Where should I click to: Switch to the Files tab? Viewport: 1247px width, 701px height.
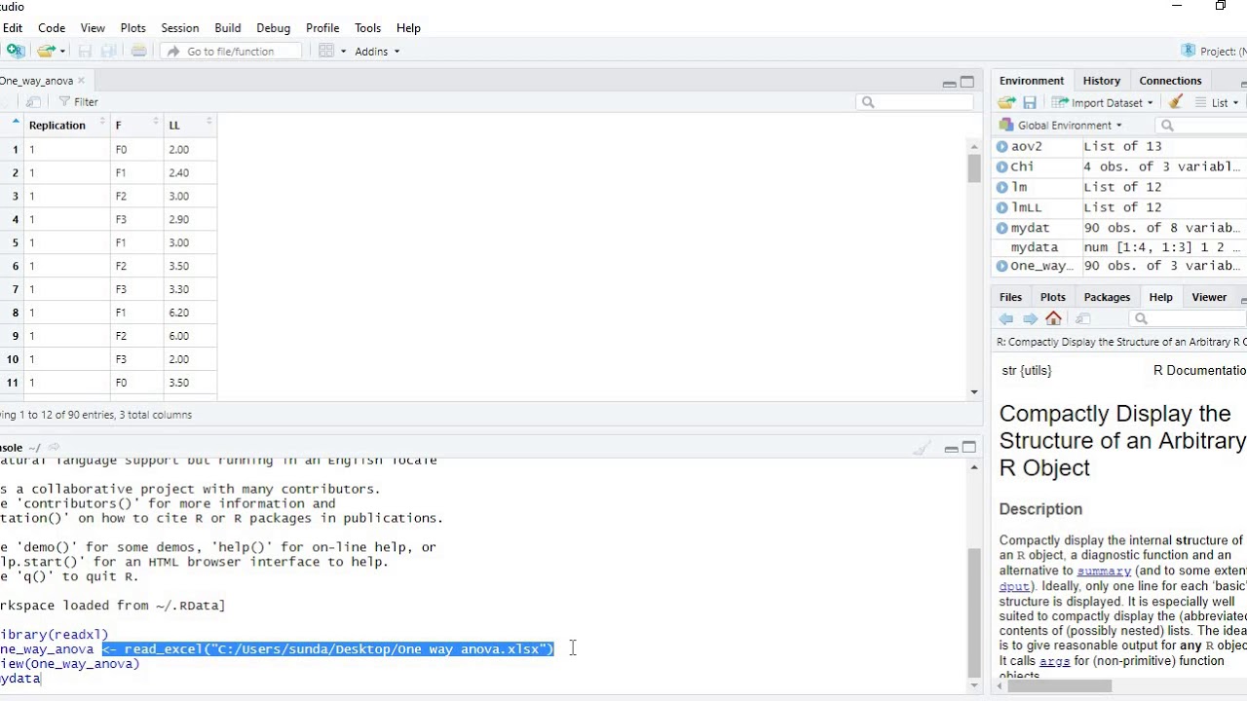[1010, 297]
